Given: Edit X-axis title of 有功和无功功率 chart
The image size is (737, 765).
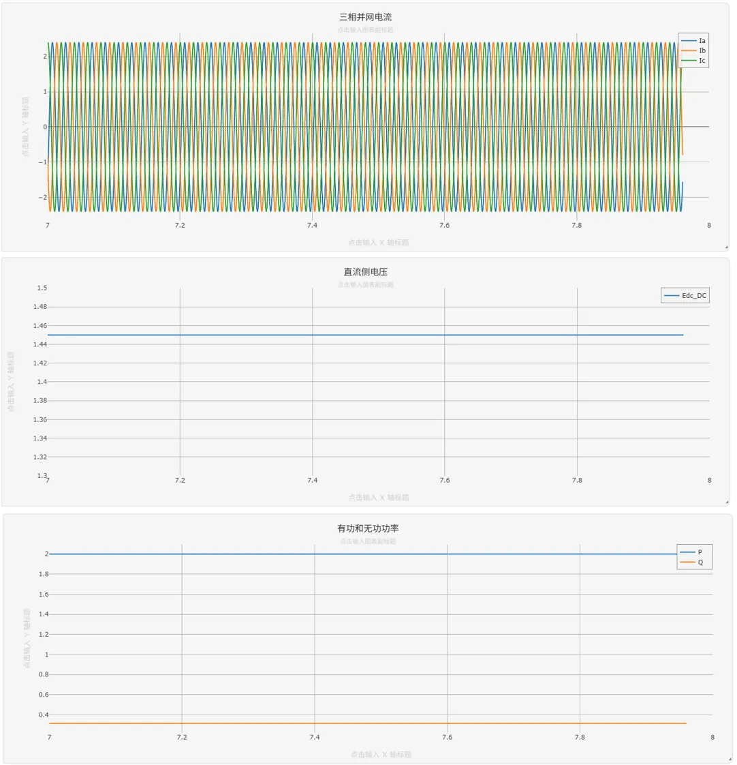Looking at the screenshot, I should (381, 755).
